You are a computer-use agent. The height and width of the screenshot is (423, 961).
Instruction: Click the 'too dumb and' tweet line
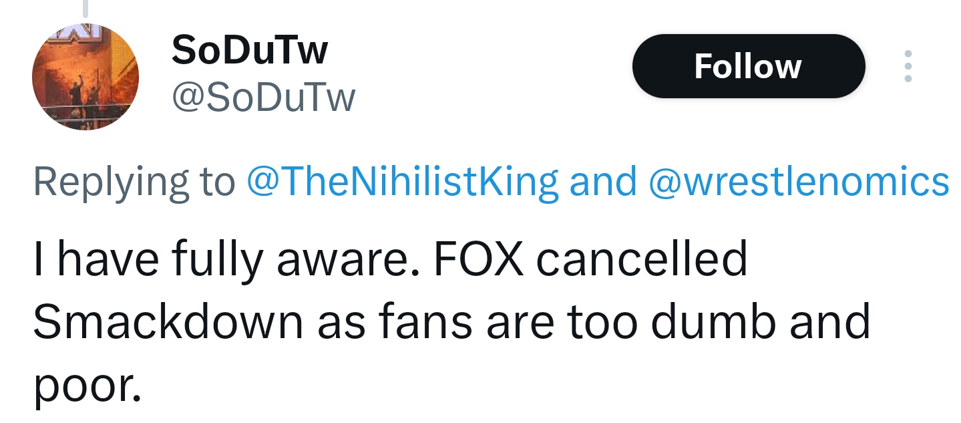[x=719, y=321]
